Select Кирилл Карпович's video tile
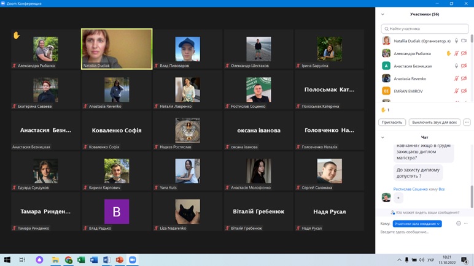The height and width of the screenshot is (266, 474). [117, 171]
